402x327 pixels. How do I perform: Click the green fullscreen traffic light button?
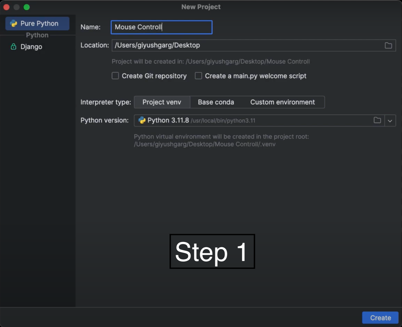click(27, 7)
